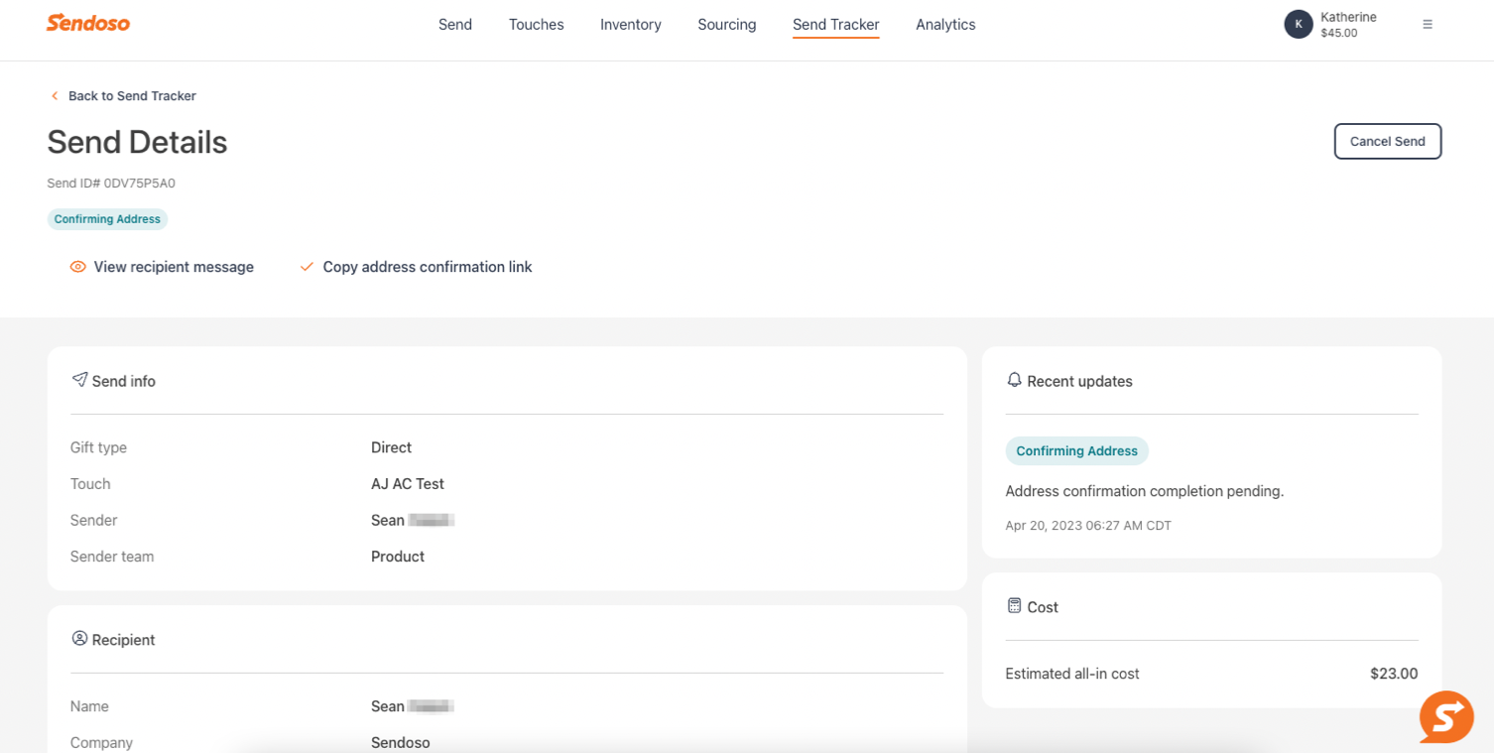Click the Send info heading
The width and height of the screenshot is (1494, 753).
pyautogui.click(x=124, y=381)
